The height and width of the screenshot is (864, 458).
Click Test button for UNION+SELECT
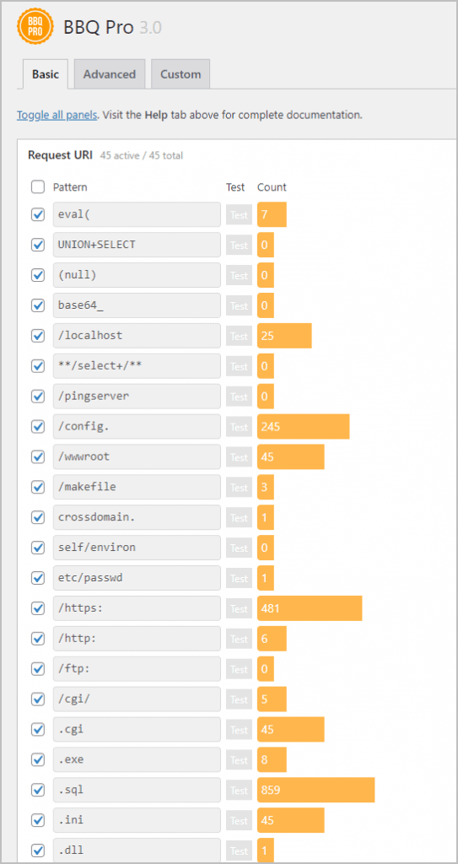click(x=239, y=246)
